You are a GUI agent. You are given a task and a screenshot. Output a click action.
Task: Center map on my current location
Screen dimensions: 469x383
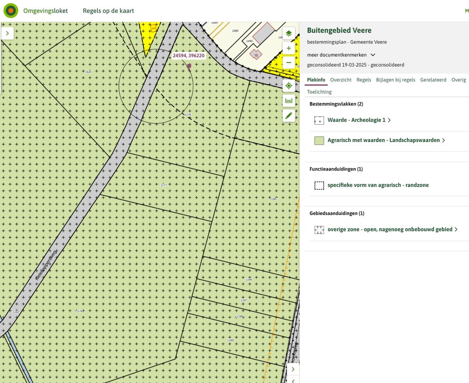(x=289, y=86)
